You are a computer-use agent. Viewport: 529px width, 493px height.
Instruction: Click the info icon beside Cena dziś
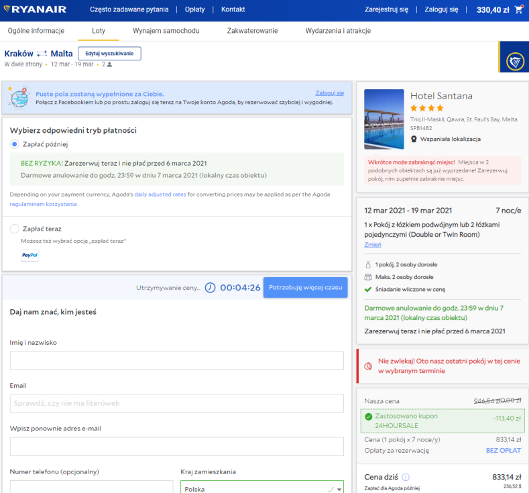pyautogui.click(x=406, y=478)
